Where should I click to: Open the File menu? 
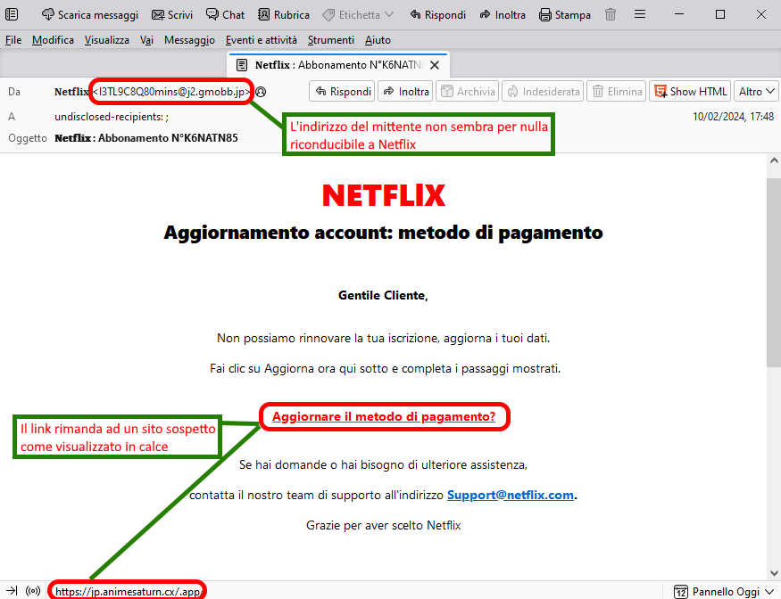[x=13, y=40]
